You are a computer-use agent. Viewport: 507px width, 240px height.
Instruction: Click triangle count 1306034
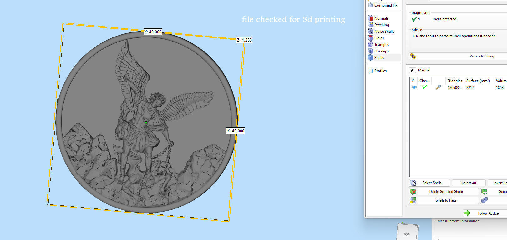454,88
